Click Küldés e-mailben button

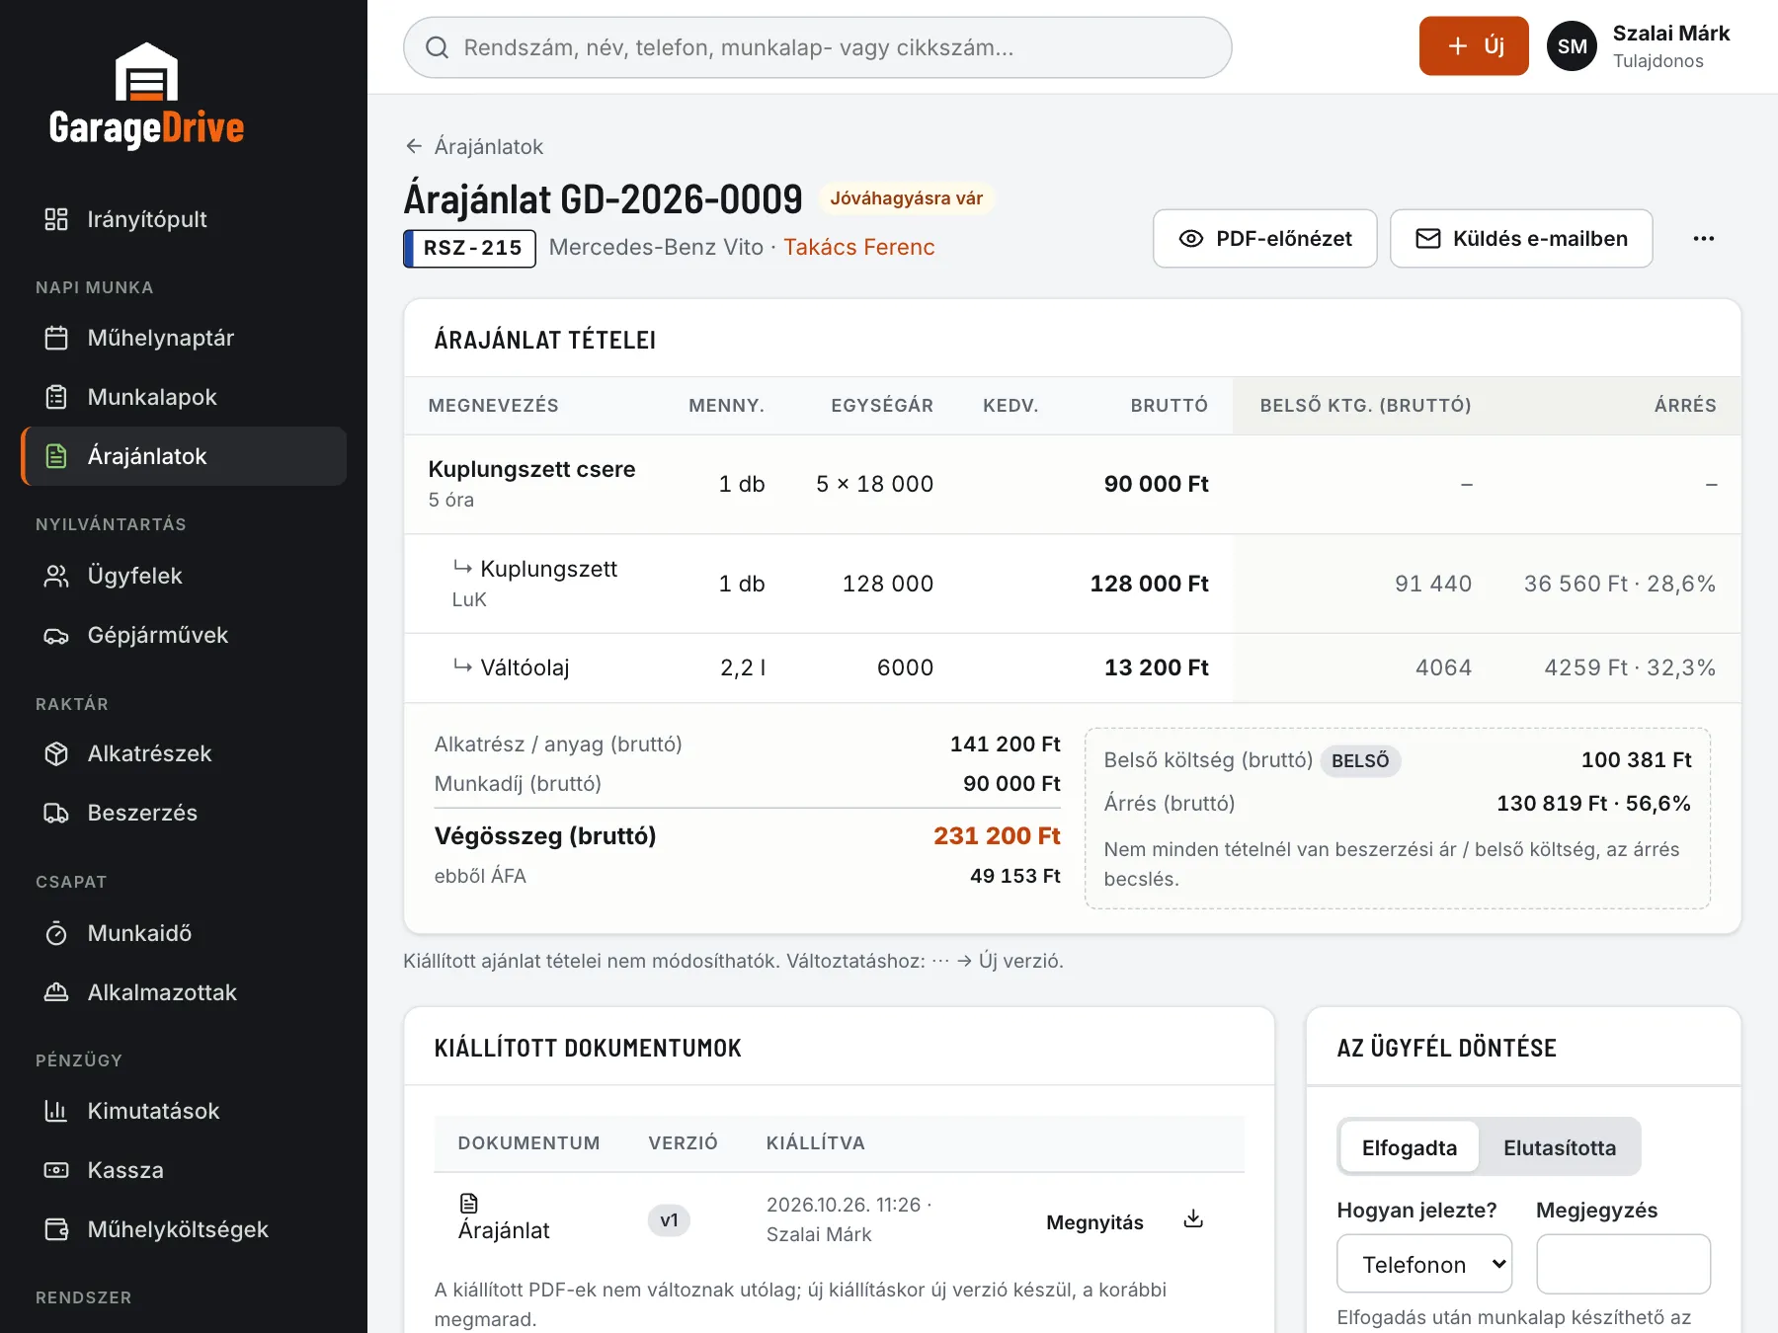point(1521,238)
